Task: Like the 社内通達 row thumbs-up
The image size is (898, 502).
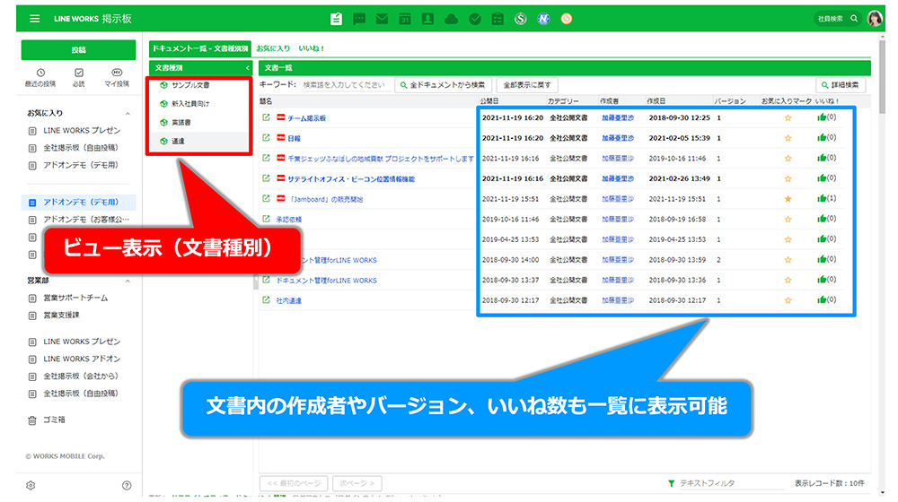Action: coord(822,299)
